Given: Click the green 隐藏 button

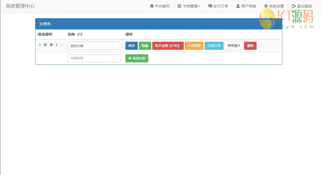Looking at the screenshot, I should [145, 46].
